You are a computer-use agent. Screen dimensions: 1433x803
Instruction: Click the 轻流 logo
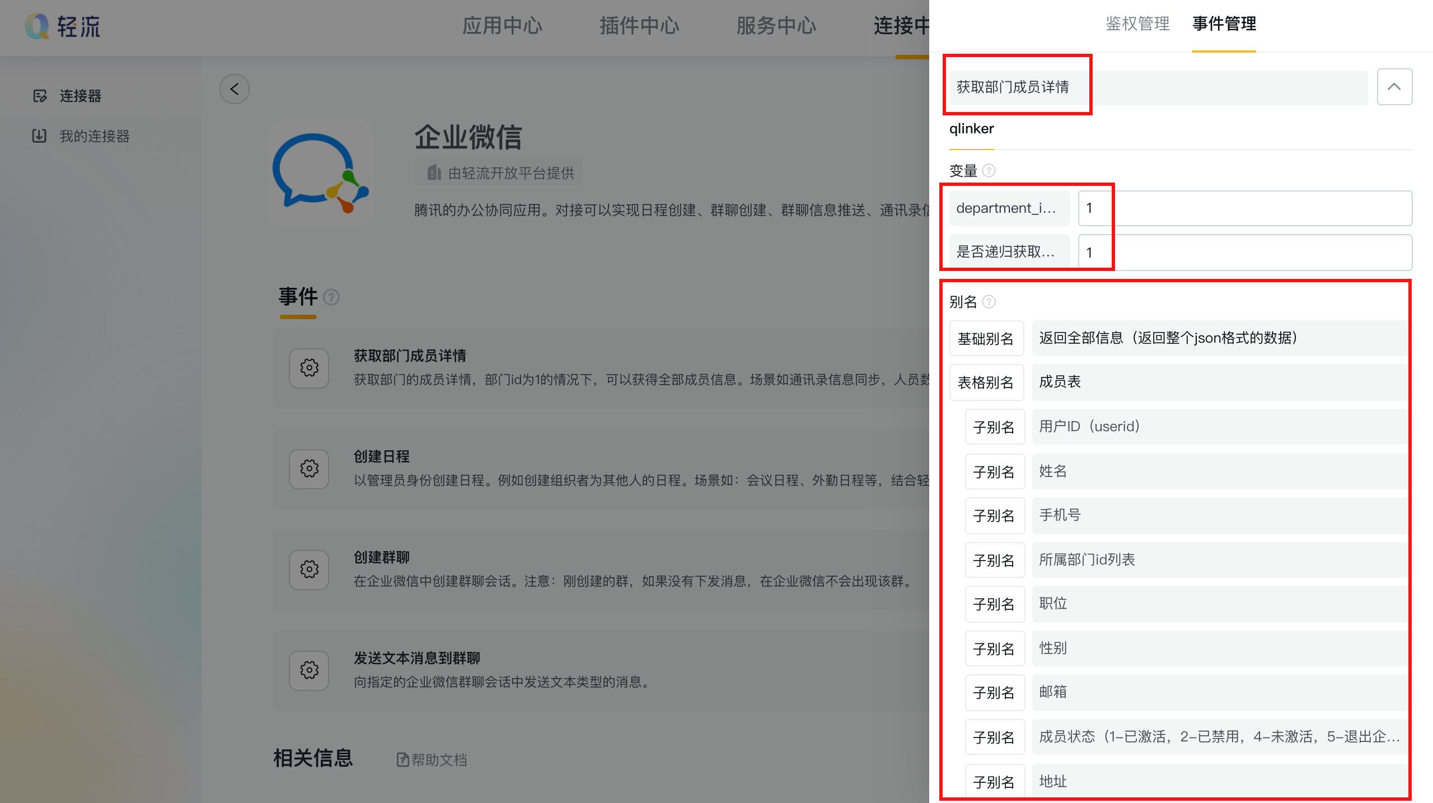pyautogui.click(x=62, y=26)
